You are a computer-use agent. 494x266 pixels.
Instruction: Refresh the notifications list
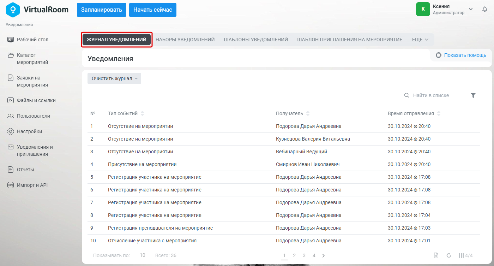click(449, 255)
